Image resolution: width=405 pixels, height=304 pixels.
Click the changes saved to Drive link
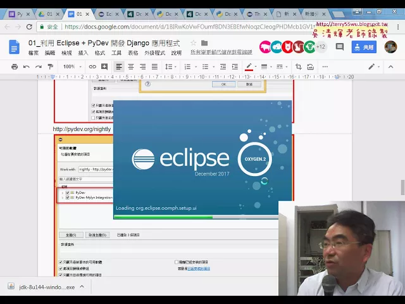221,52
